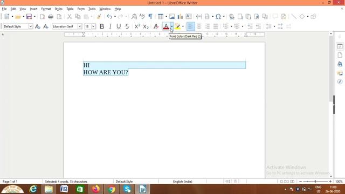Toggle Bold formatting

102,26
